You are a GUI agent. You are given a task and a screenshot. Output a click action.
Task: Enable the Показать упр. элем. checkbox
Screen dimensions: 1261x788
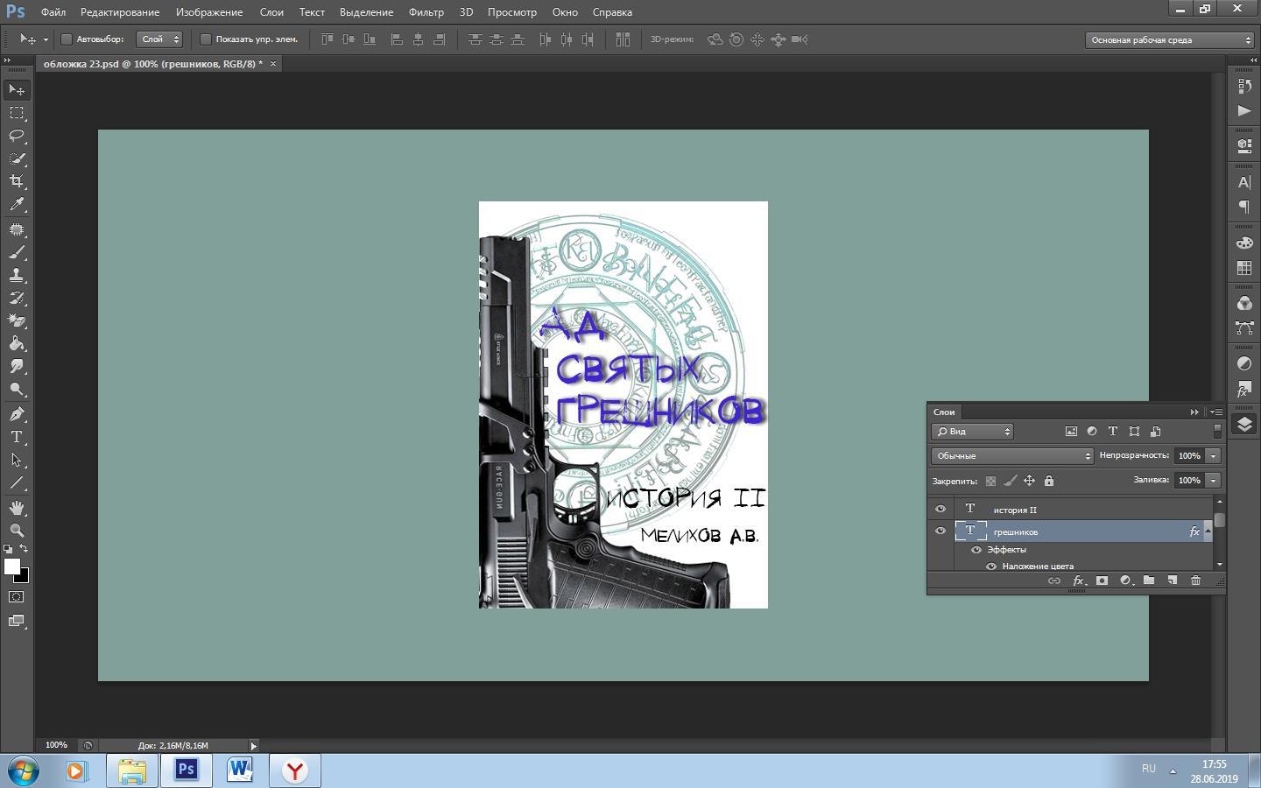coord(206,39)
